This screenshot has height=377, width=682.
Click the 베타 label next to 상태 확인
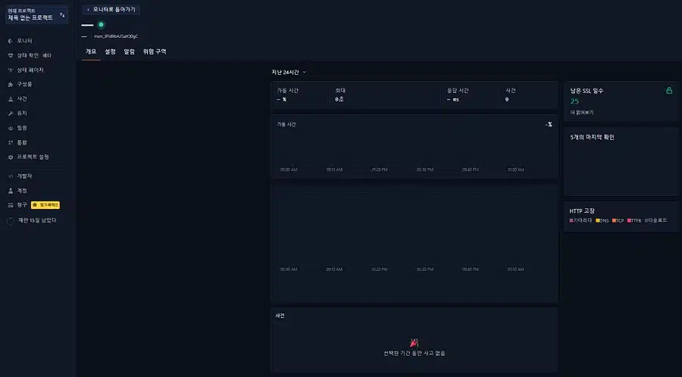tap(47, 55)
